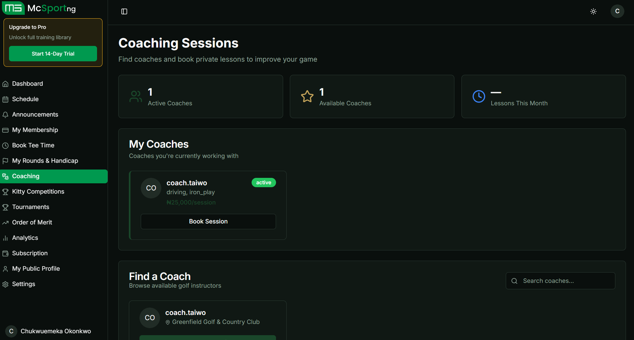Screen dimensions: 634x340
Task: Open Kitty Competitions via the trophy icon
Action: point(6,191)
